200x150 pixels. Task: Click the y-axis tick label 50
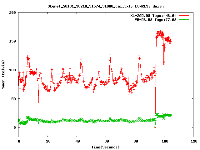pyautogui.click(x=13, y=99)
